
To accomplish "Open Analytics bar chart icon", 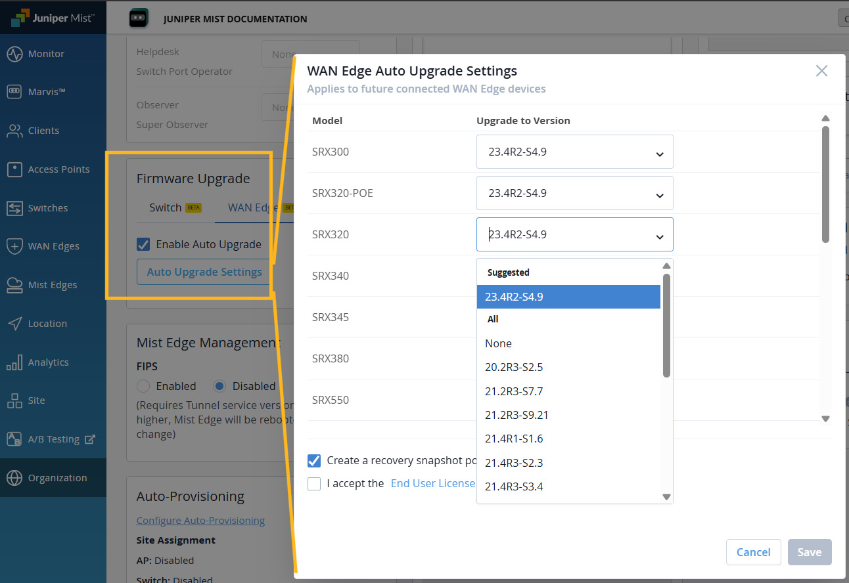I will tap(14, 362).
